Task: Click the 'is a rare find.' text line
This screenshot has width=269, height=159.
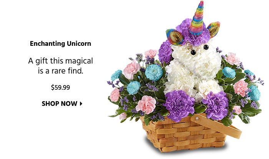Action: click(61, 71)
